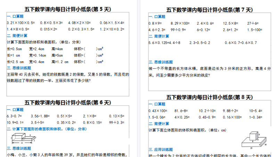The width and height of the screenshot is (278, 157).
Task: Select the problem 0.16×100=
Action: (232, 117)
